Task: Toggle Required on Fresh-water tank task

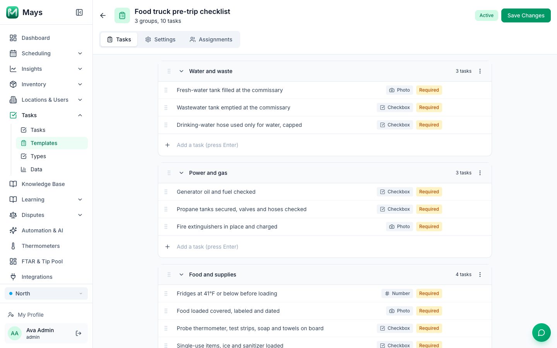Action: pos(429,90)
